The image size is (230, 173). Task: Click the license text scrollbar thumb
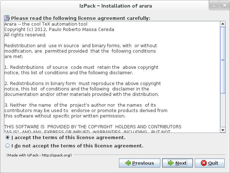click(x=223, y=60)
